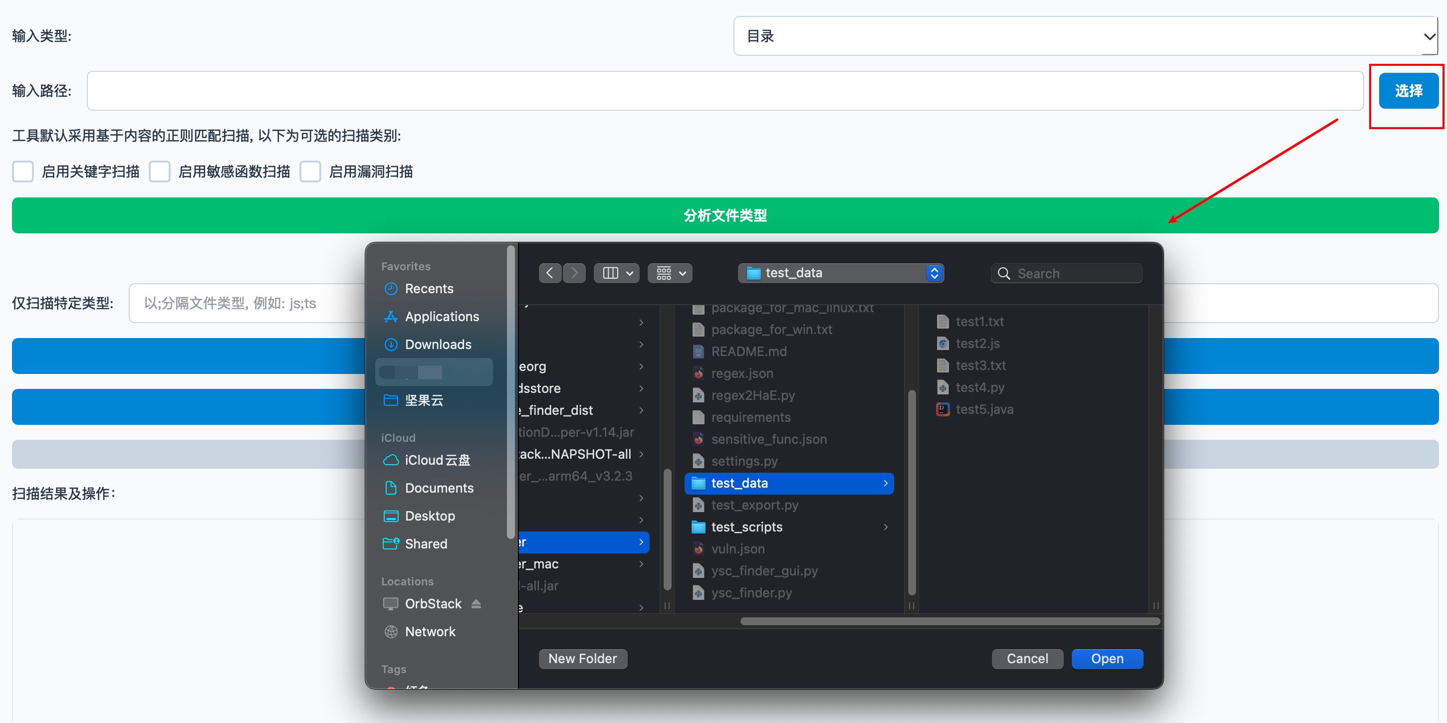Click the back navigation arrow in file dialog

(550, 273)
